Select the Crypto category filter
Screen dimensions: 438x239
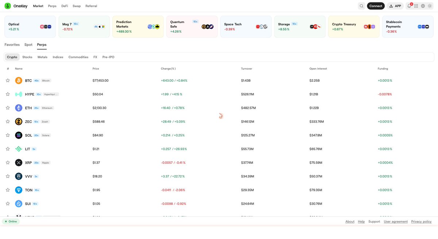click(12, 57)
